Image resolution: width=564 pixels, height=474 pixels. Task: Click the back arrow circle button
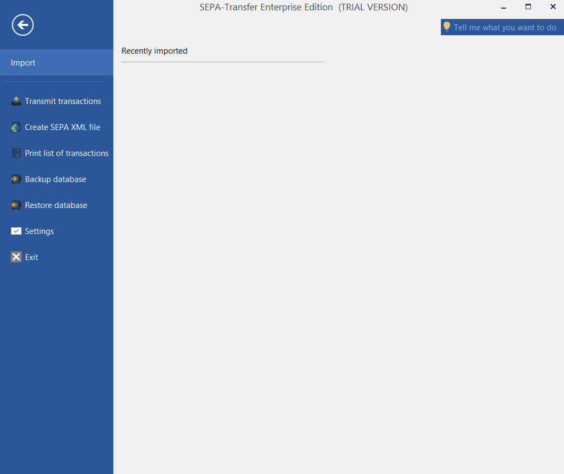click(x=23, y=25)
